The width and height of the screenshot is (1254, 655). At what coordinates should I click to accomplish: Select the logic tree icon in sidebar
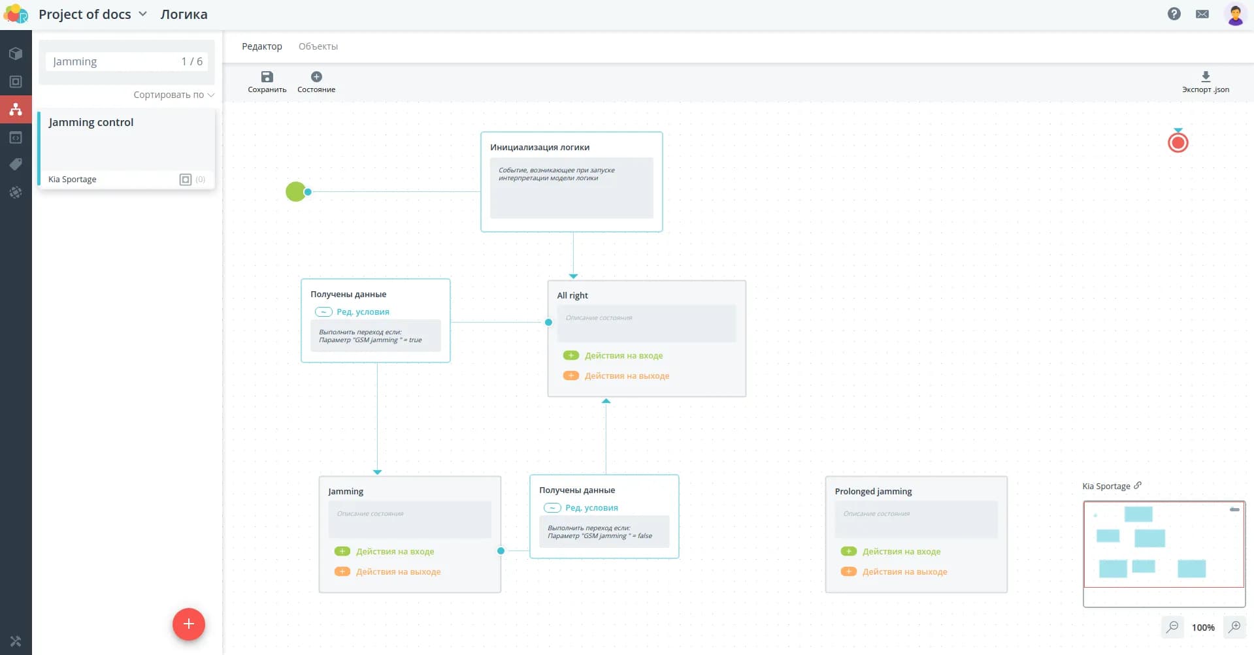[x=16, y=110]
